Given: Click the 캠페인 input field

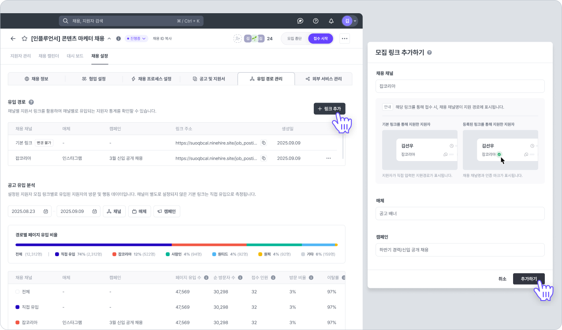Looking at the screenshot, I should click(x=460, y=249).
